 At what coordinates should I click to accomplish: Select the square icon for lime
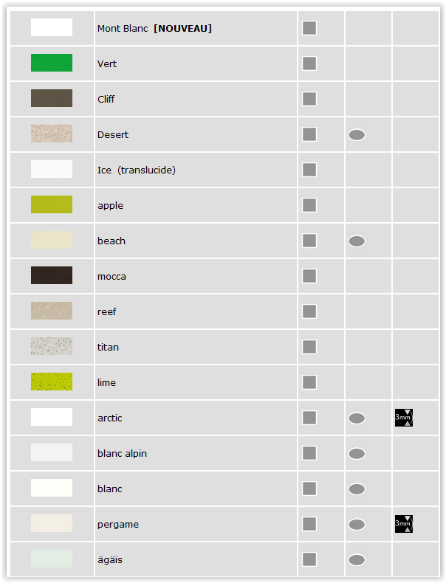(309, 382)
